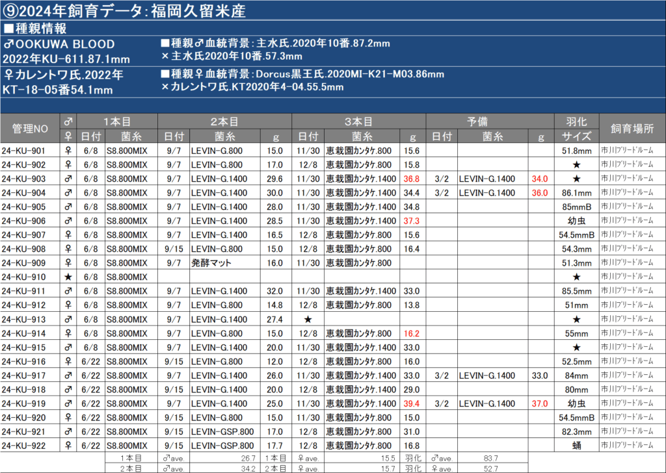The height and width of the screenshot is (473, 666).
Task: Select the female symbol in row 24-KU-901
Action: [x=68, y=151]
